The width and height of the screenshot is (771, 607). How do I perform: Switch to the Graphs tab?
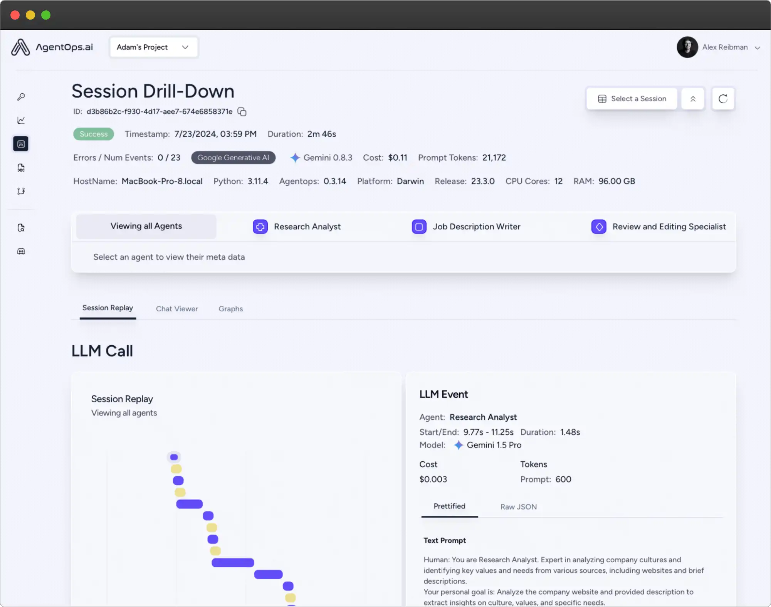(x=230, y=309)
